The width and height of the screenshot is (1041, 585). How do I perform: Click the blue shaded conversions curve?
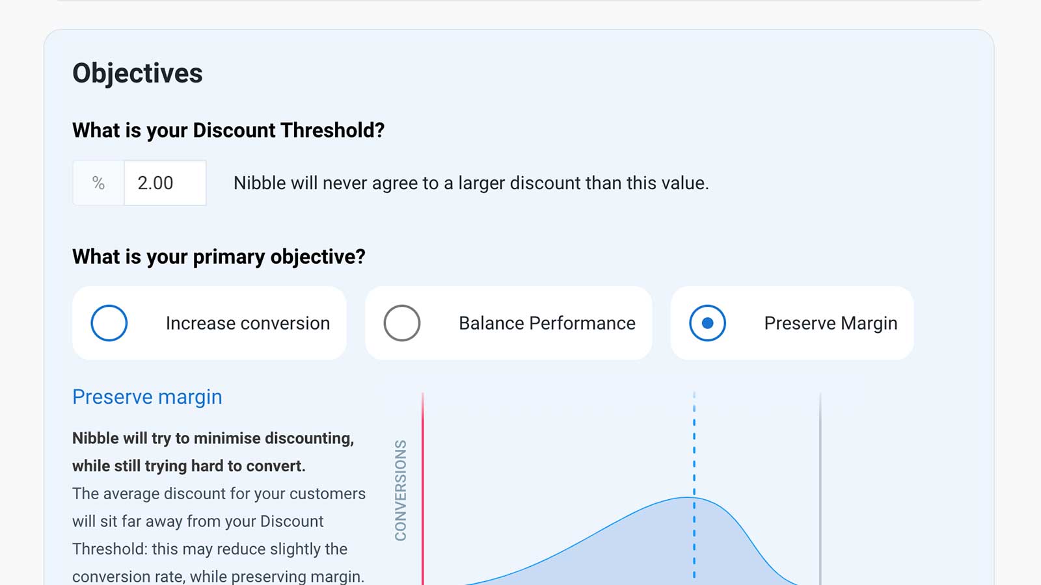(651, 546)
